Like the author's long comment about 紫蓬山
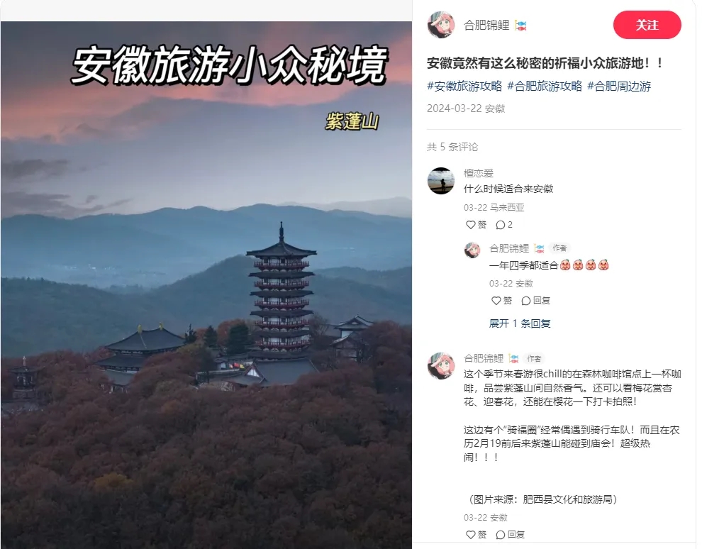 (x=476, y=534)
